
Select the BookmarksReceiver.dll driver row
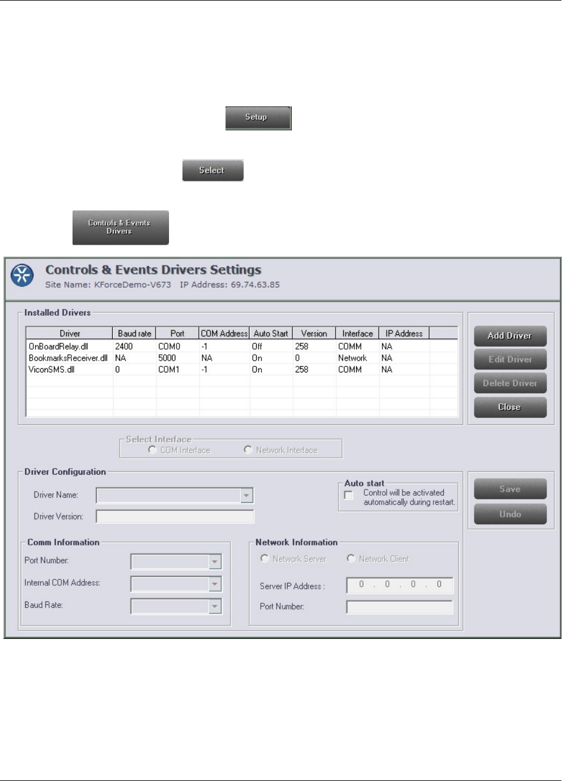click(242, 358)
